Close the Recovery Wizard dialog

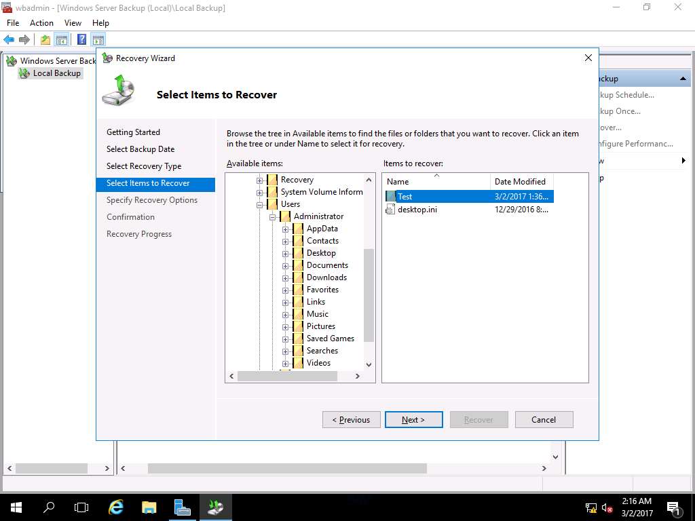(588, 58)
